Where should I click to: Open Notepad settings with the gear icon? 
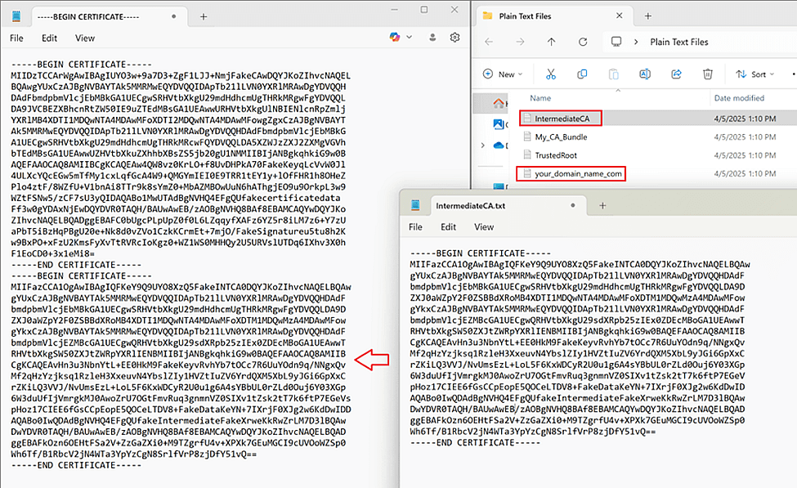pos(455,37)
